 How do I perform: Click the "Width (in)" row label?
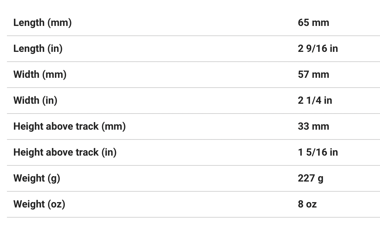pyautogui.click(x=35, y=101)
